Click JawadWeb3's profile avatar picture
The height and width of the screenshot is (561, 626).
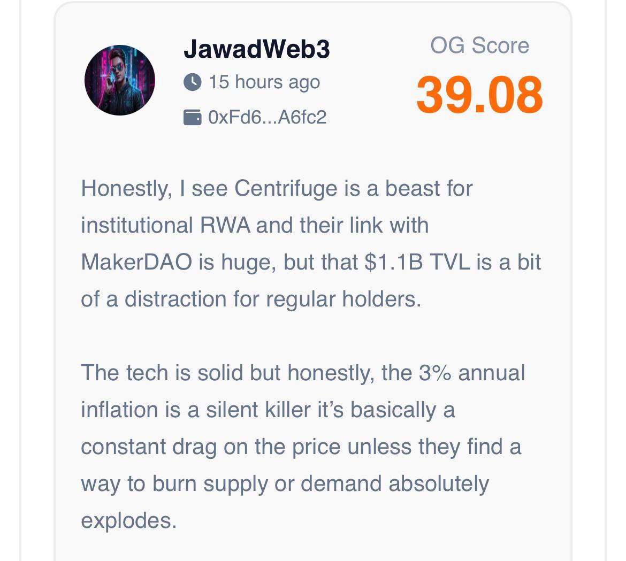pyautogui.click(x=120, y=80)
